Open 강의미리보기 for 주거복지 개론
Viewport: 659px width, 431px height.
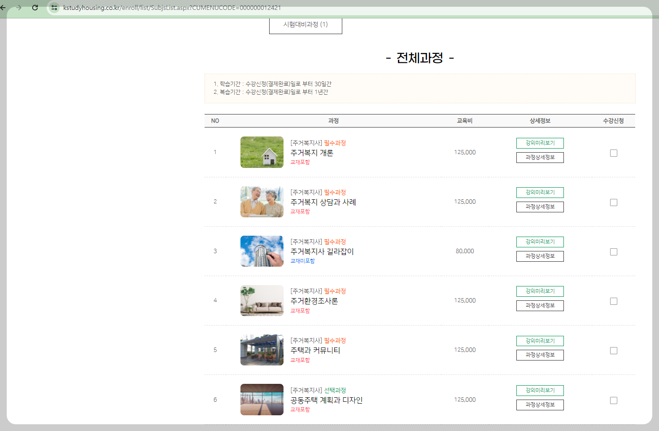540,143
